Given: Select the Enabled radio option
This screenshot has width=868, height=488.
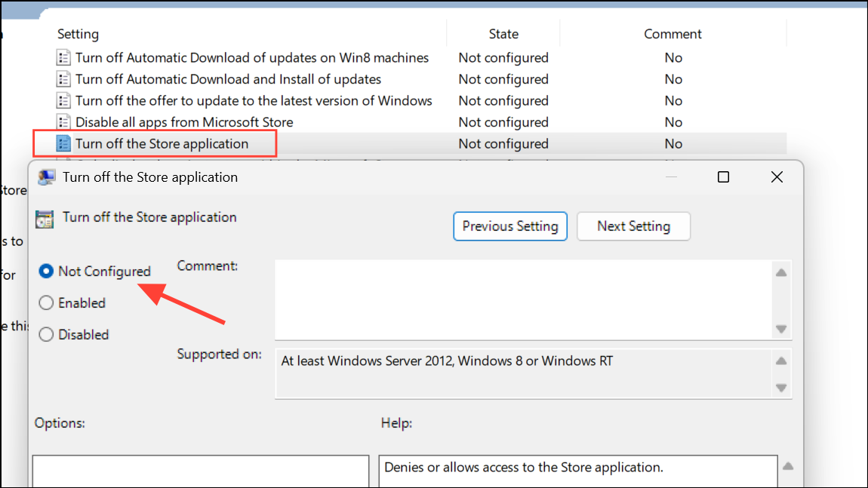Looking at the screenshot, I should (46, 302).
